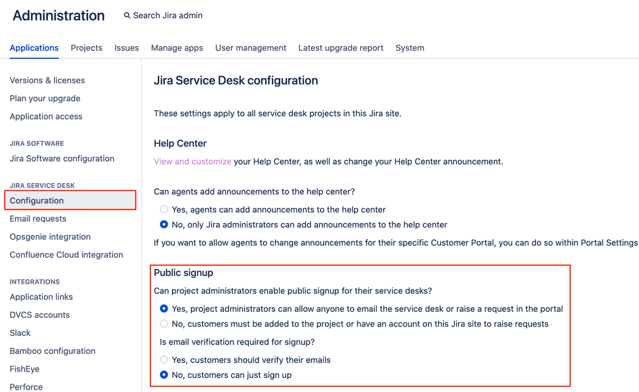Viewport: 639px width, 392px height.
Task: Choose No, customers must be added to project
Action: [x=164, y=324]
